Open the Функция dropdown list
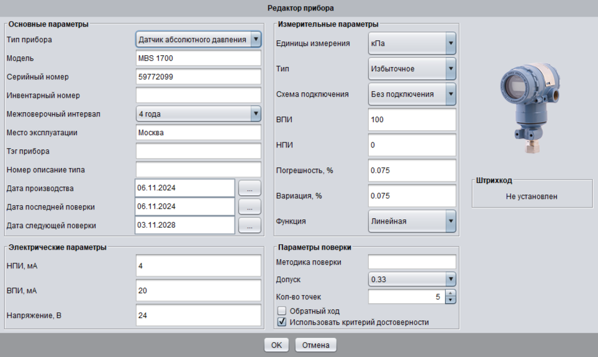This screenshot has width=598, height=357. pos(450,221)
